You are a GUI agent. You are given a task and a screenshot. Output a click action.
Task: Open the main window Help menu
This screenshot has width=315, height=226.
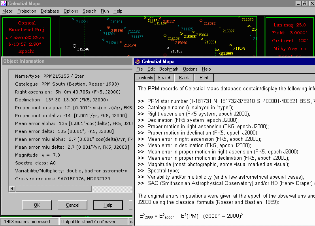coord(118,11)
